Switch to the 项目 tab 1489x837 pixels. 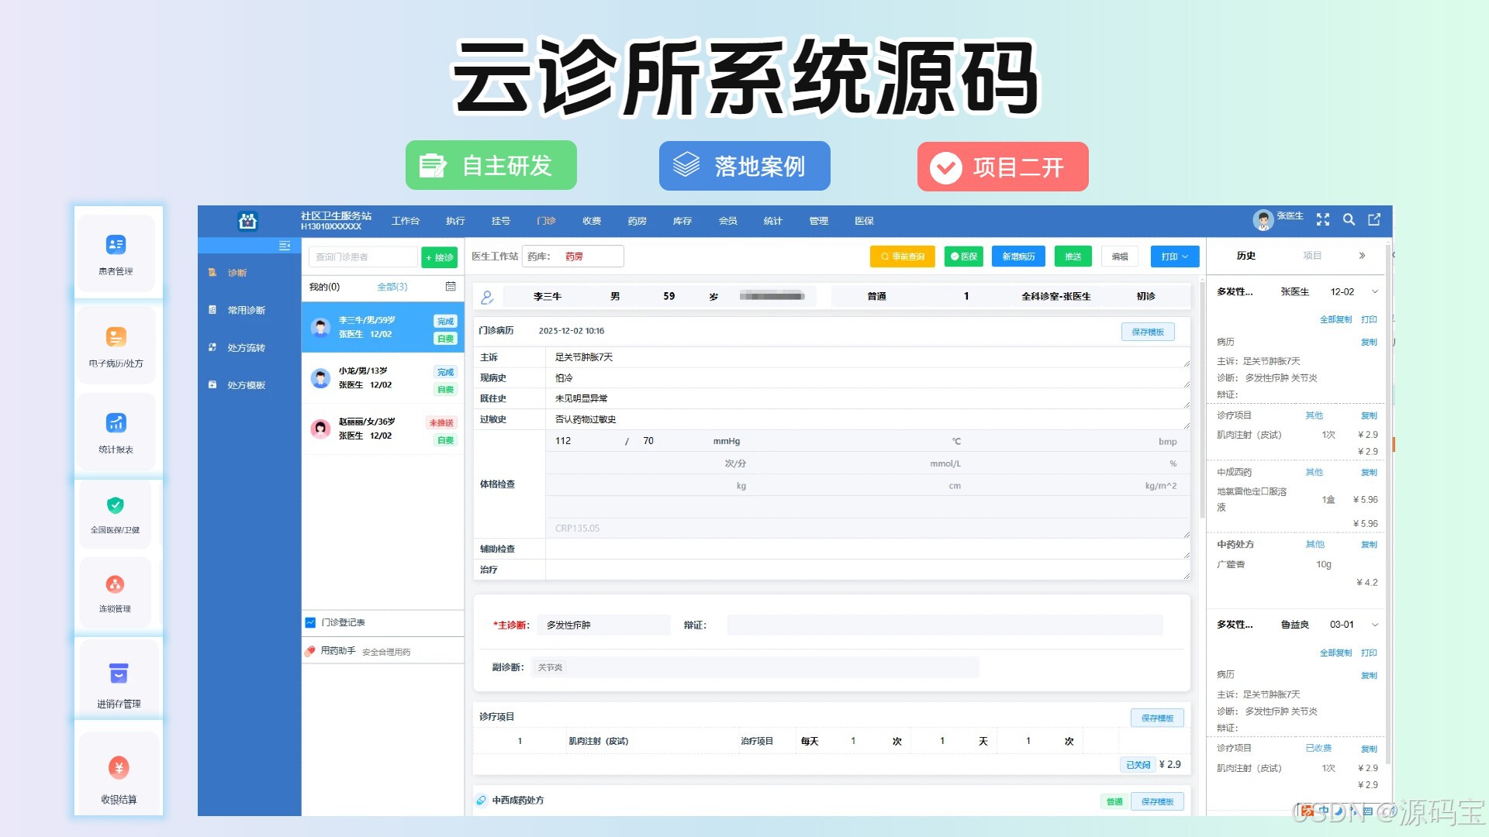pos(1311,256)
